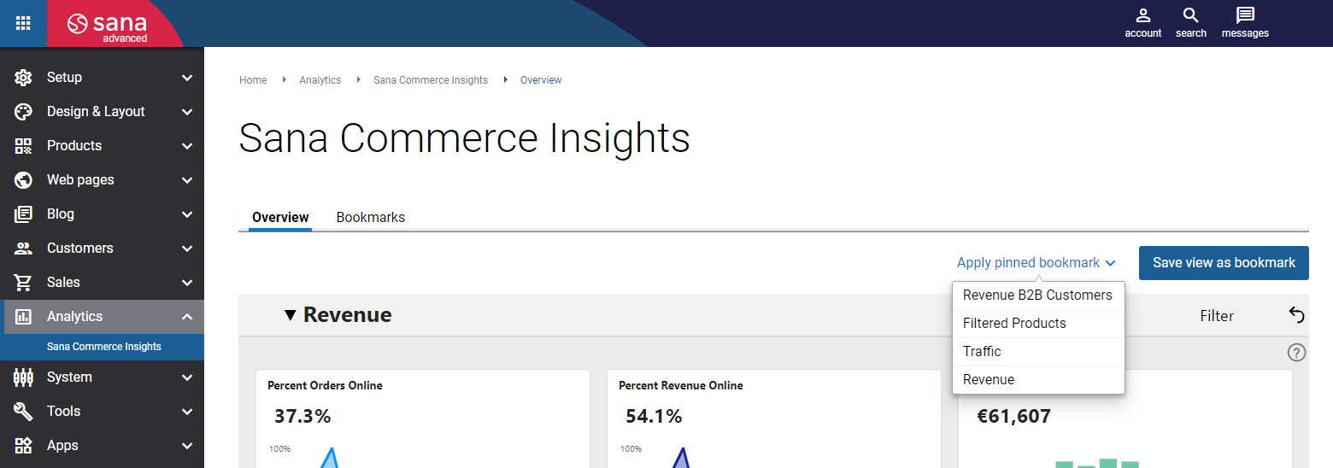The height and width of the screenshot is (468, 1333).
Task: Click the Sales cart icon
Action: click(23, 282)
